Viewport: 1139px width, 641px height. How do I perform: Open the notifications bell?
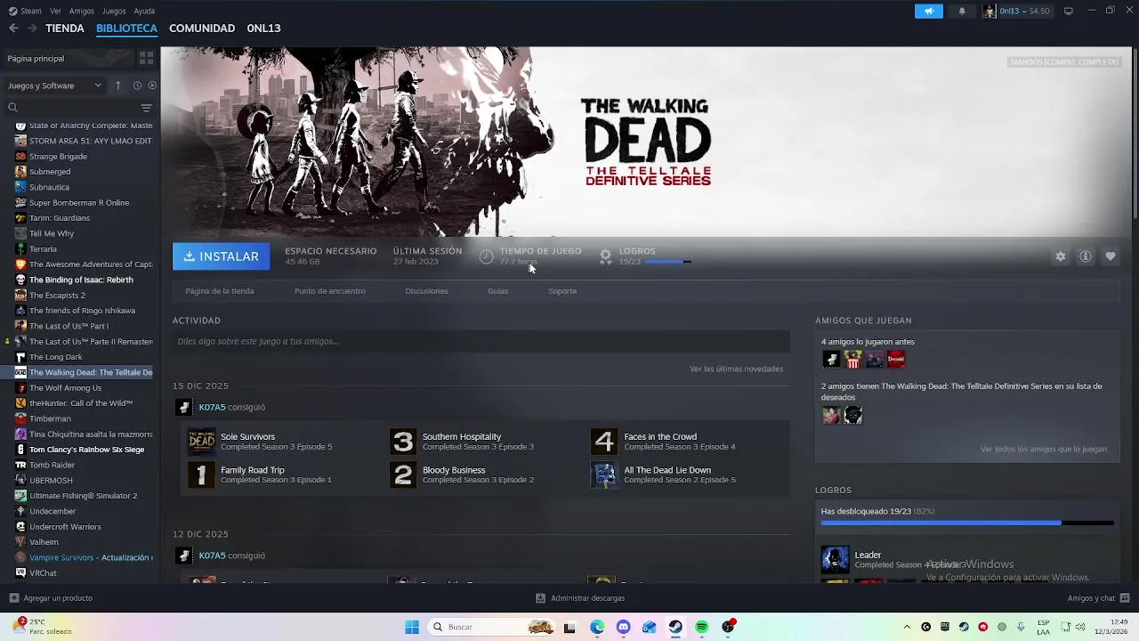pos(962,11)
